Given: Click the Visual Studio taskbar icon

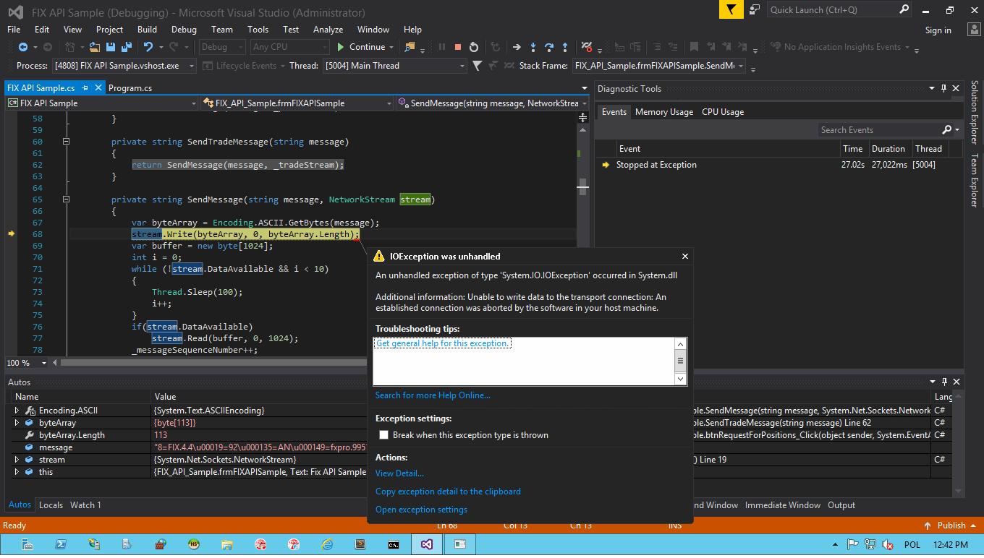Looking at the screenshot, I should (x=427, y=544).
